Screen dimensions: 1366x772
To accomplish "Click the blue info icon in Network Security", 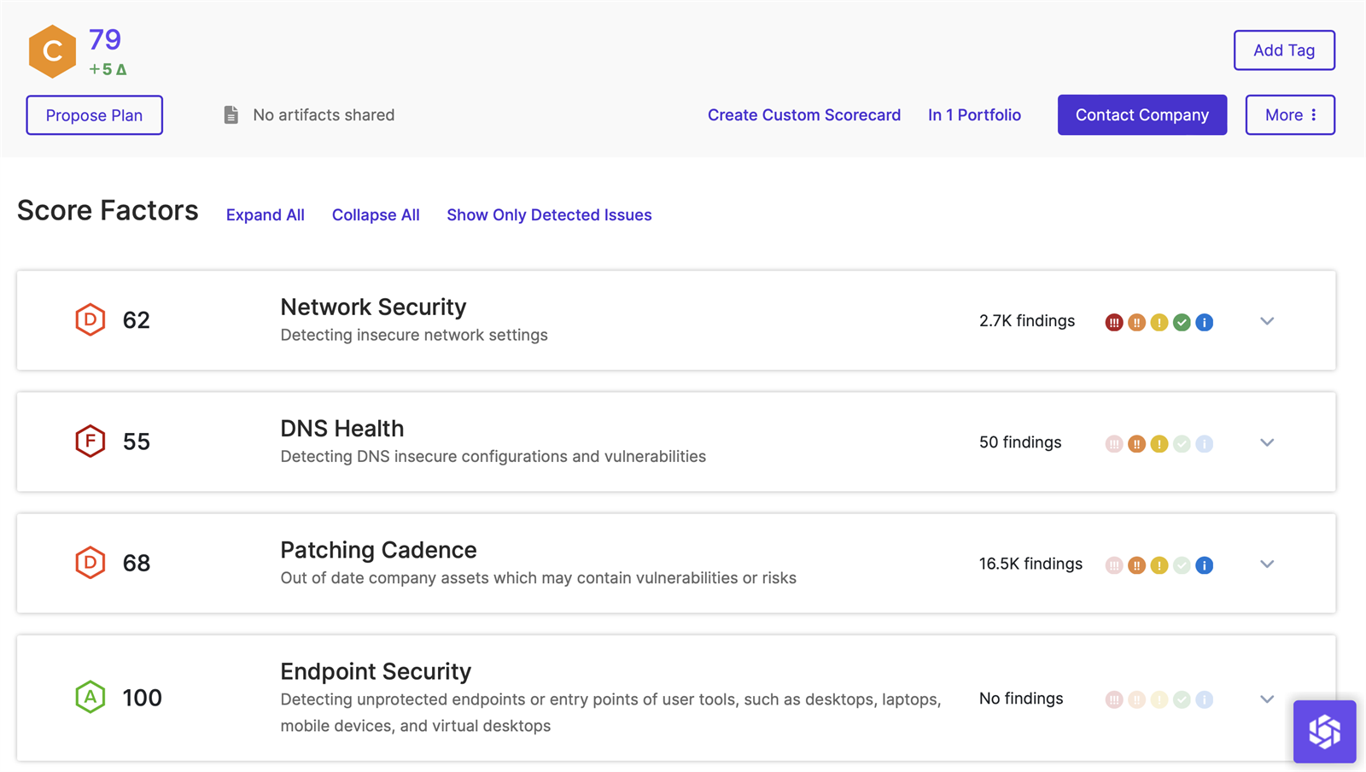I will point(1204,322).
